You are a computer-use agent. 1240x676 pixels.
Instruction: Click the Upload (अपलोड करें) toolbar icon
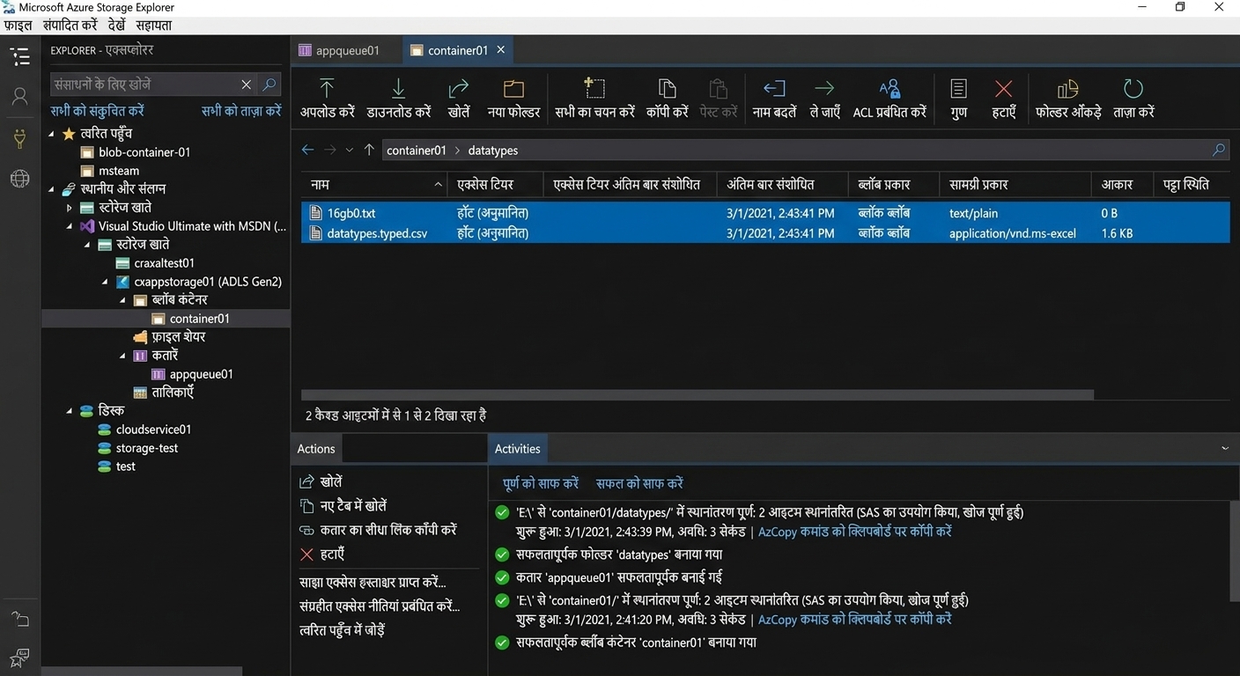(x=327, y=89)
